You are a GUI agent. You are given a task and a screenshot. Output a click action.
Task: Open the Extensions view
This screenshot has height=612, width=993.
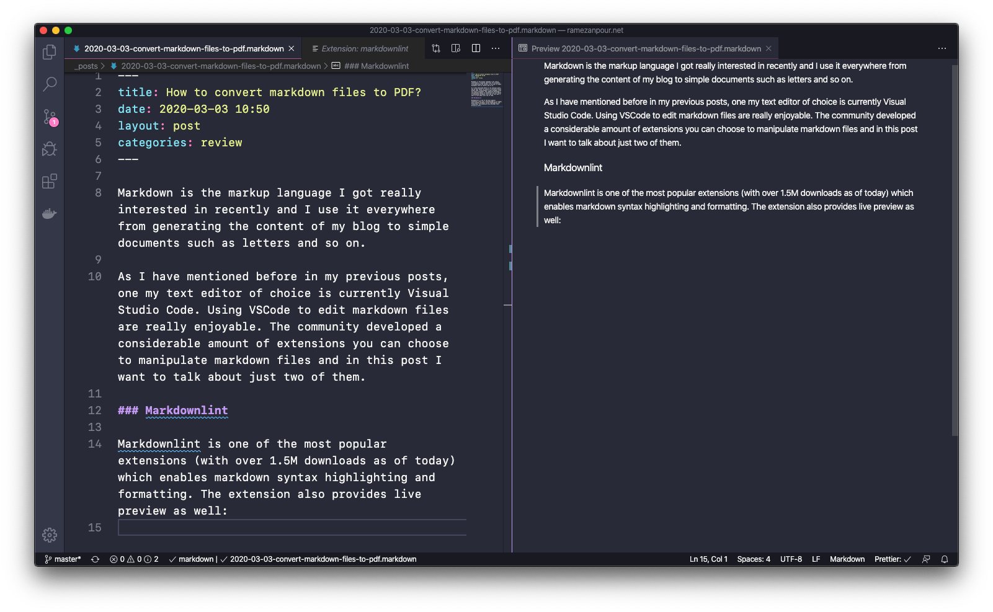tap(50, 181)
